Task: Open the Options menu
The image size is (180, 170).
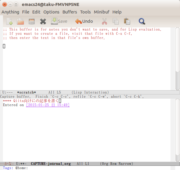Action: pos(51,12)
